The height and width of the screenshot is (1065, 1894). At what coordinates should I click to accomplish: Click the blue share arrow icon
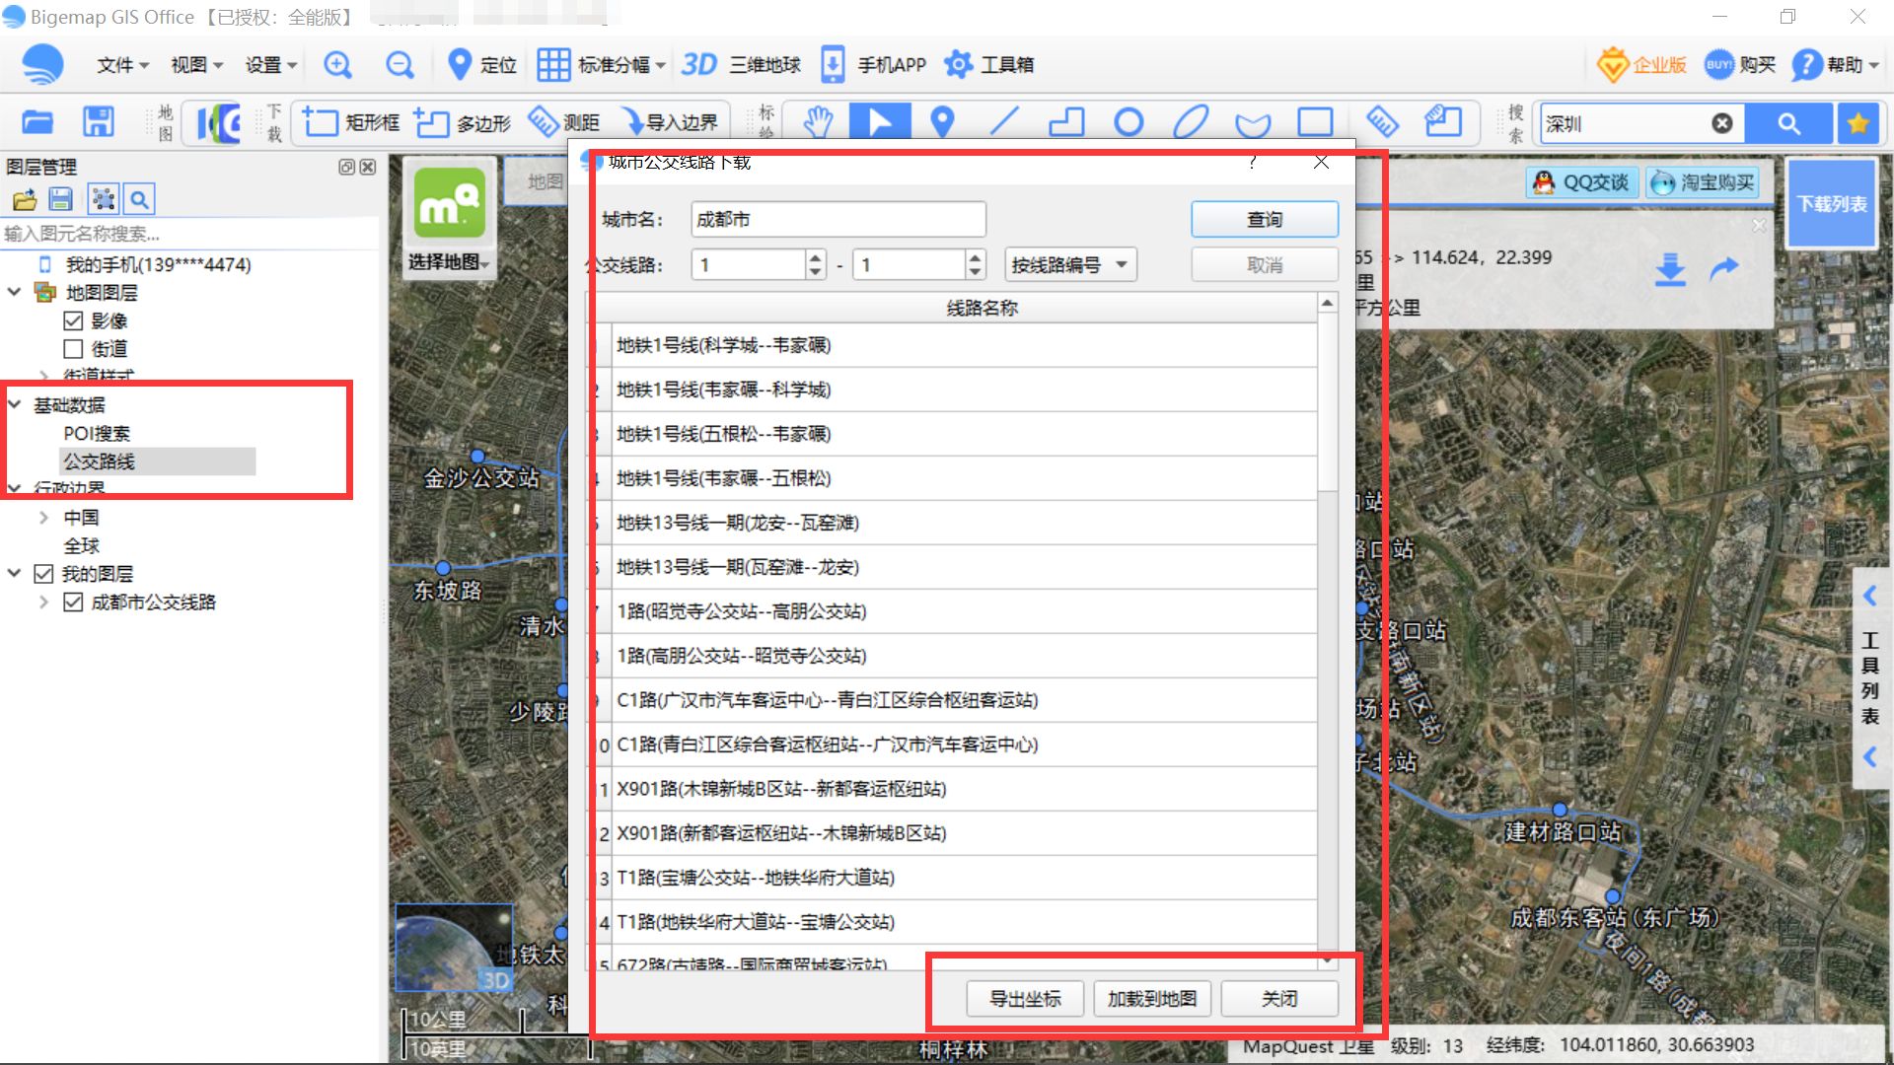coord(1724,267)
